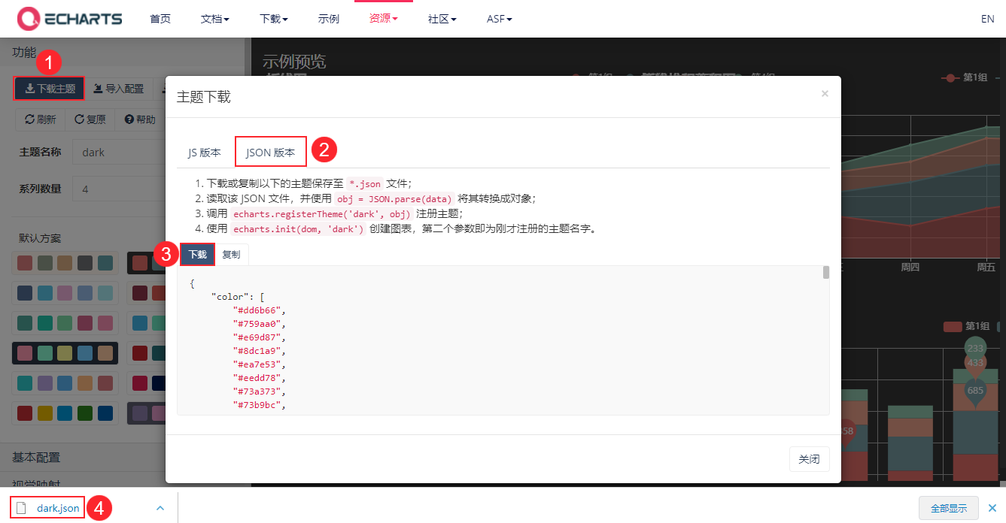The height and width of the screenshot is (523, 1006).
Task: Click the "#dd6b66" color code line
Action: pyautogui.click(x=260, y=310)
